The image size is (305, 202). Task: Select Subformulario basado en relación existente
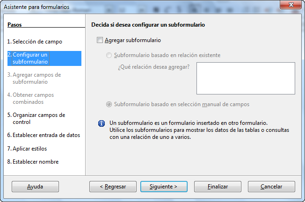click(109, 55)
